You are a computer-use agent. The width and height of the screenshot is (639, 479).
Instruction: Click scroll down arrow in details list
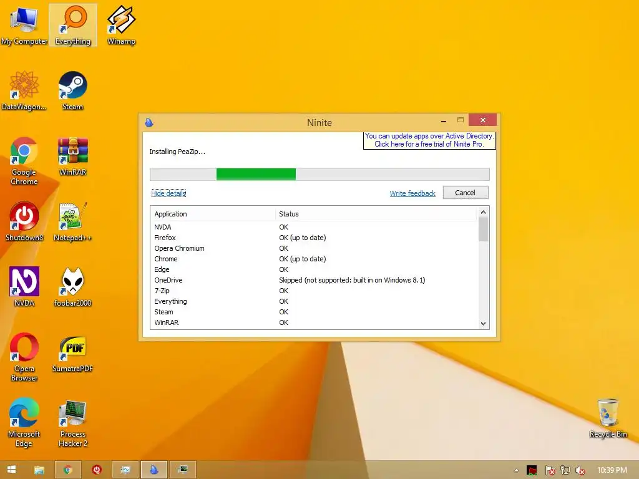click(x=484, y=324)
